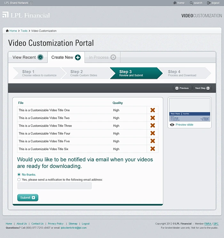Click the Submit button
Image resolution: width=224 pixels, height=238 pixels.
click(28, 198)
